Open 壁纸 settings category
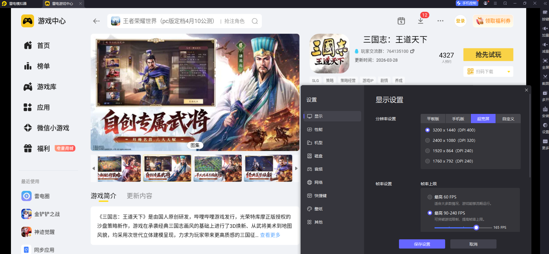This screenshot has width=549, height=254. click(x=332, y=209)
